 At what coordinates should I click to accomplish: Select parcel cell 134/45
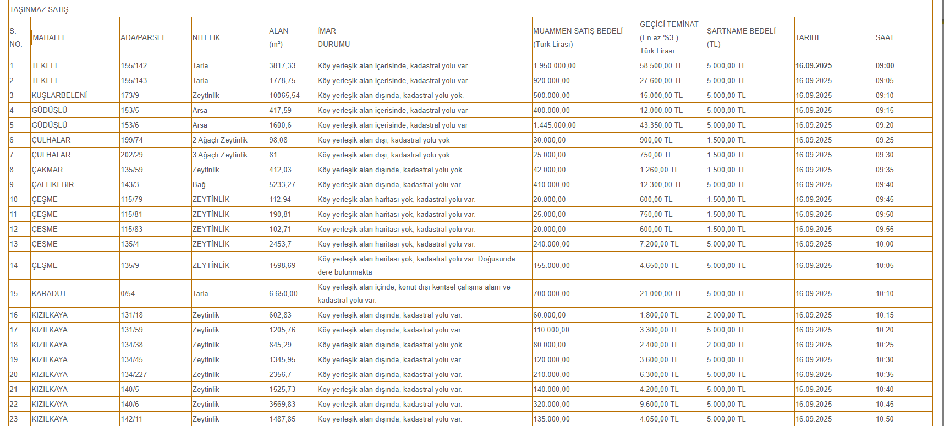tap(131, 359)
